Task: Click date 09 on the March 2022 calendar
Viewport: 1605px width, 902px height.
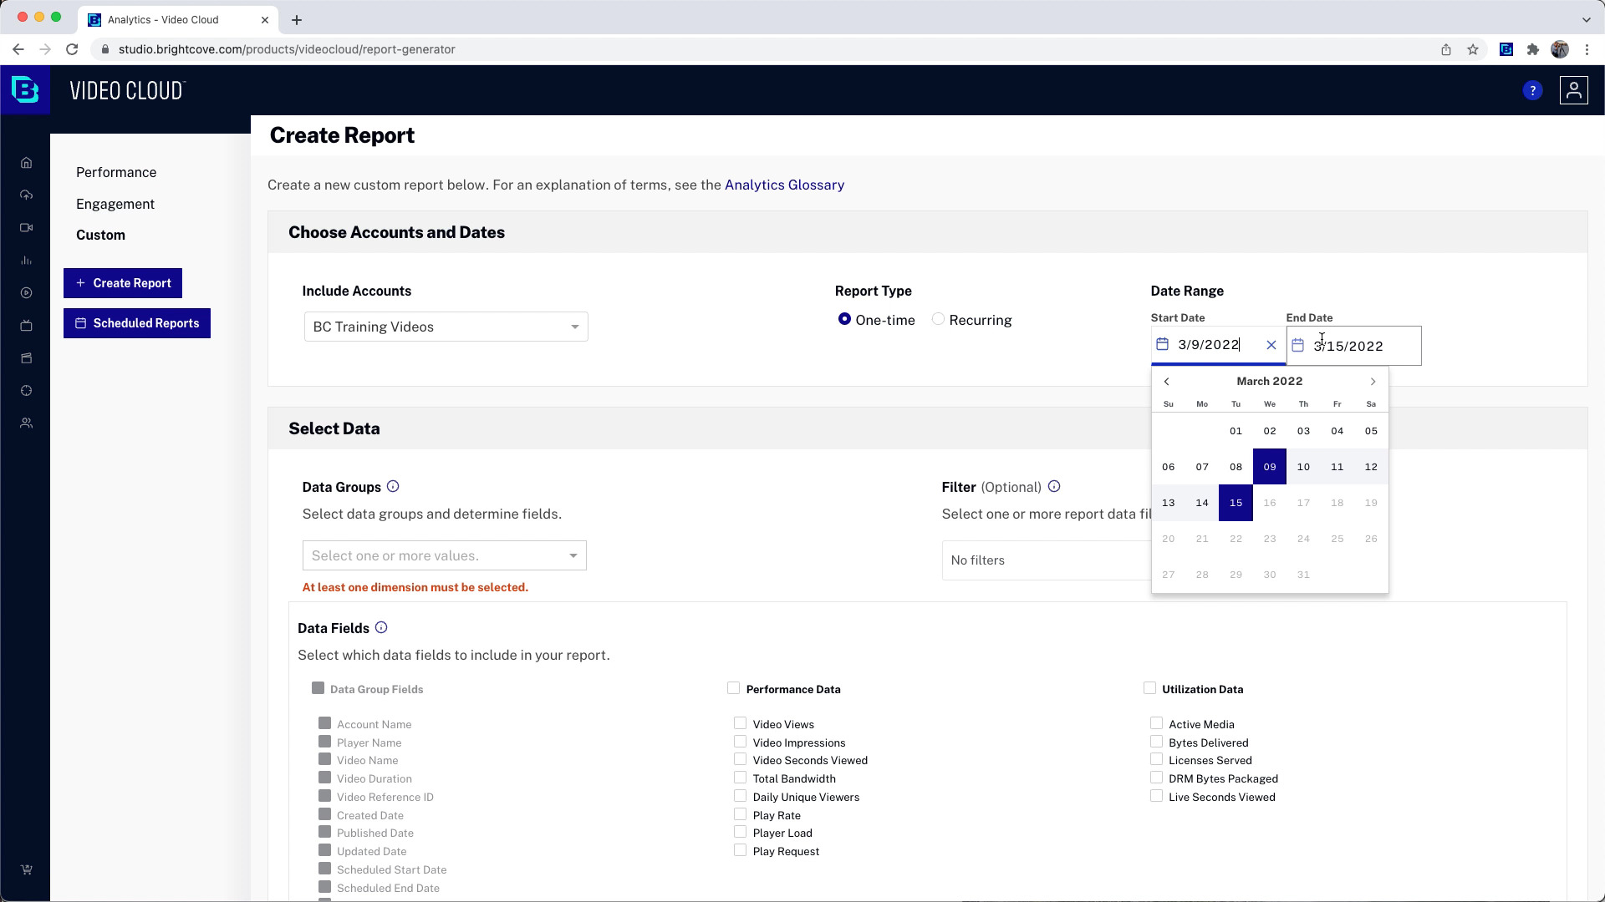Action: 1269,467
